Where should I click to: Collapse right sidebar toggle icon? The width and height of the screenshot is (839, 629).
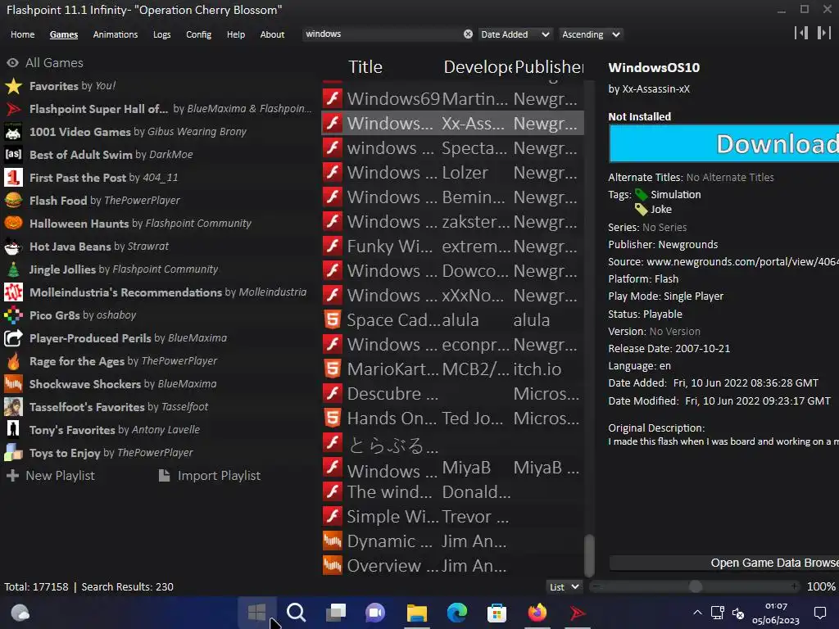click(x=824, y=33)
